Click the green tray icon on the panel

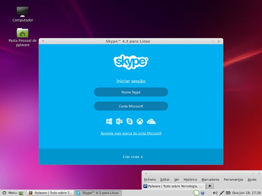tap(196, 193)
